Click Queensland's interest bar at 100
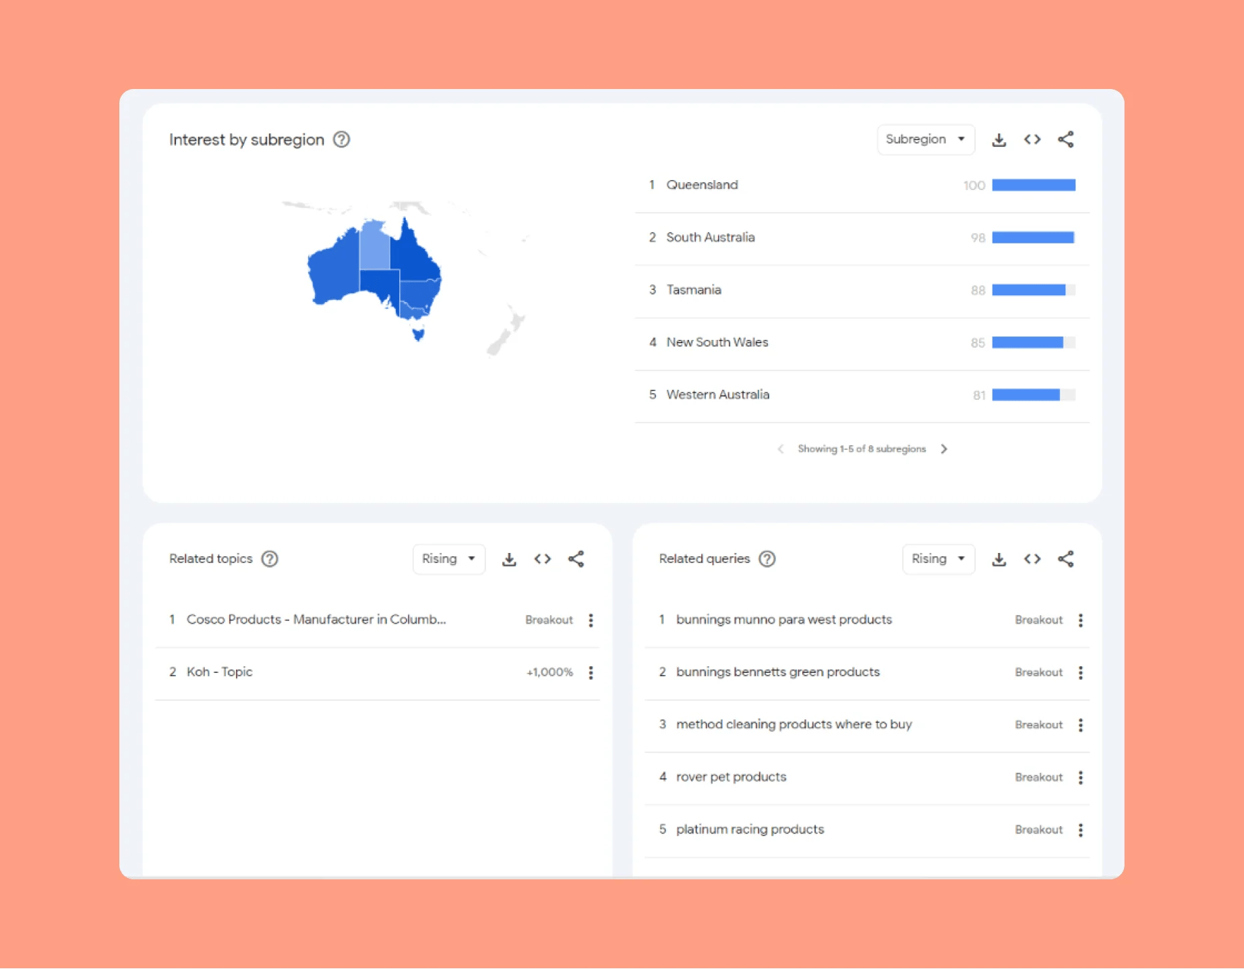Viewport: 1244px width, 969px height. click(x=1034, y=185)
